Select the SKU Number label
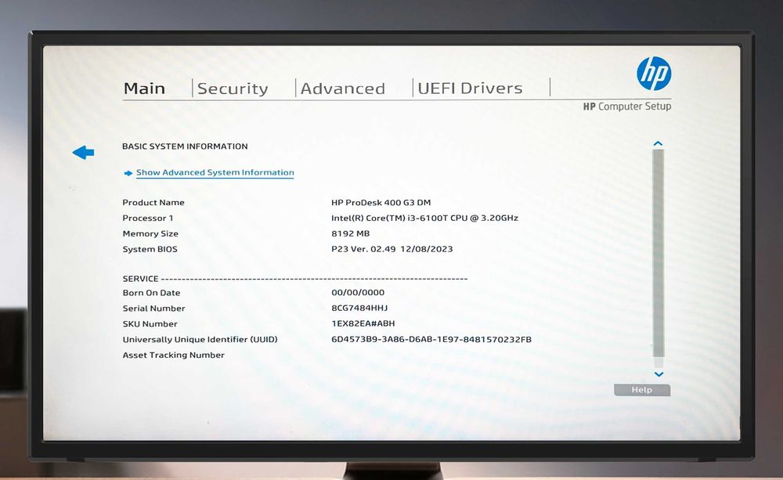The height and width of the screenshot is (480, 783). [150, 323]
